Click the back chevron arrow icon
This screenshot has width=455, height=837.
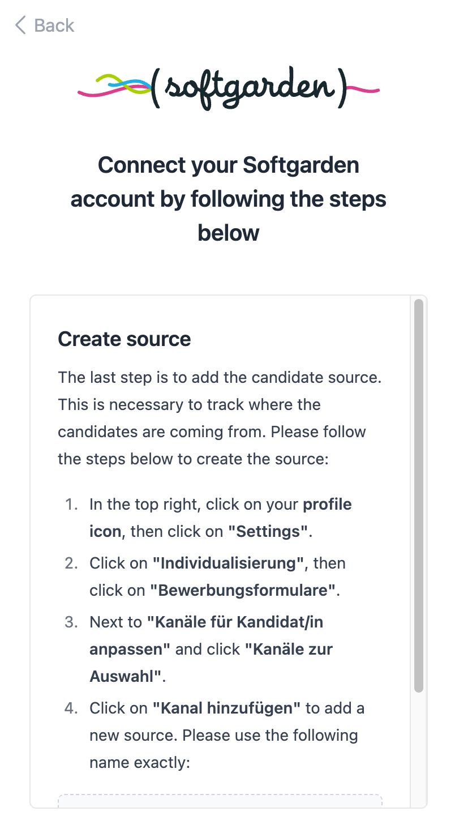20,25
